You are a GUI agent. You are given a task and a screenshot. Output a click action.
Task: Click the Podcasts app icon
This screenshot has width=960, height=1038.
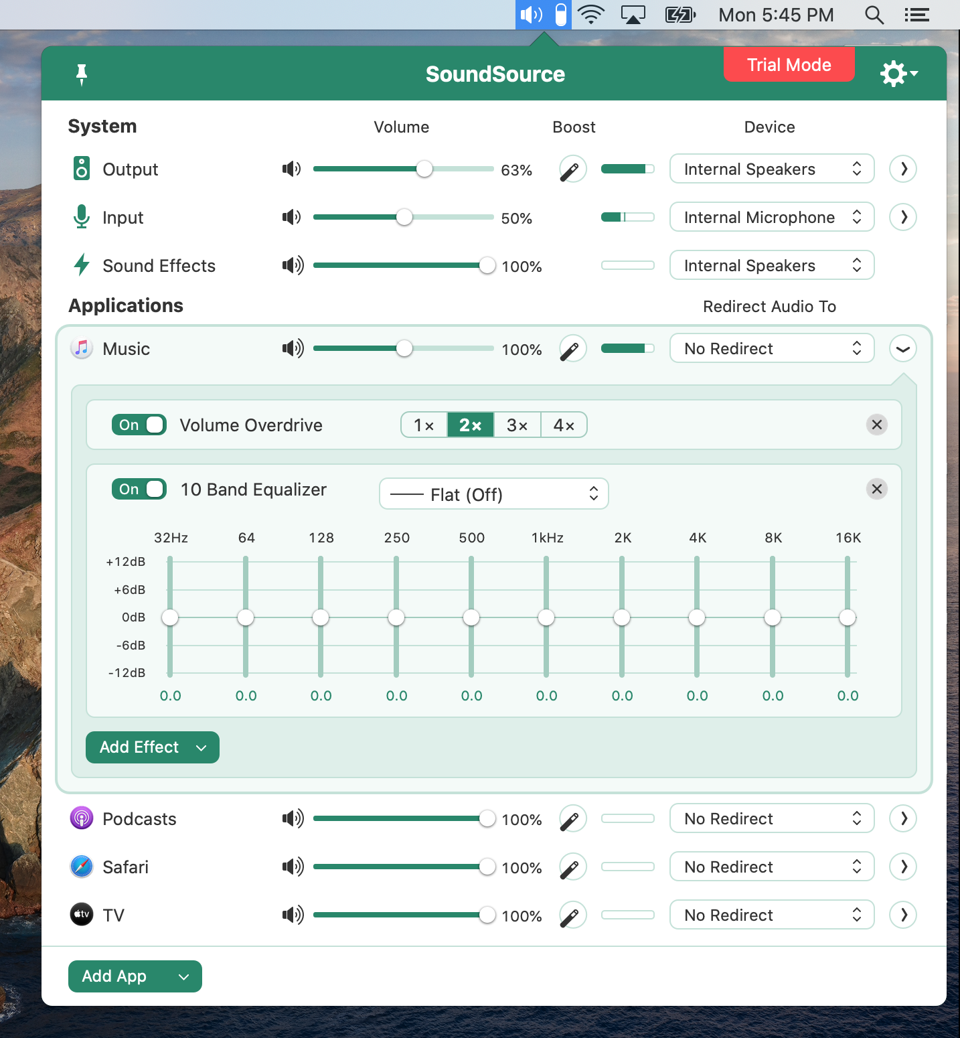click(82, 818)
